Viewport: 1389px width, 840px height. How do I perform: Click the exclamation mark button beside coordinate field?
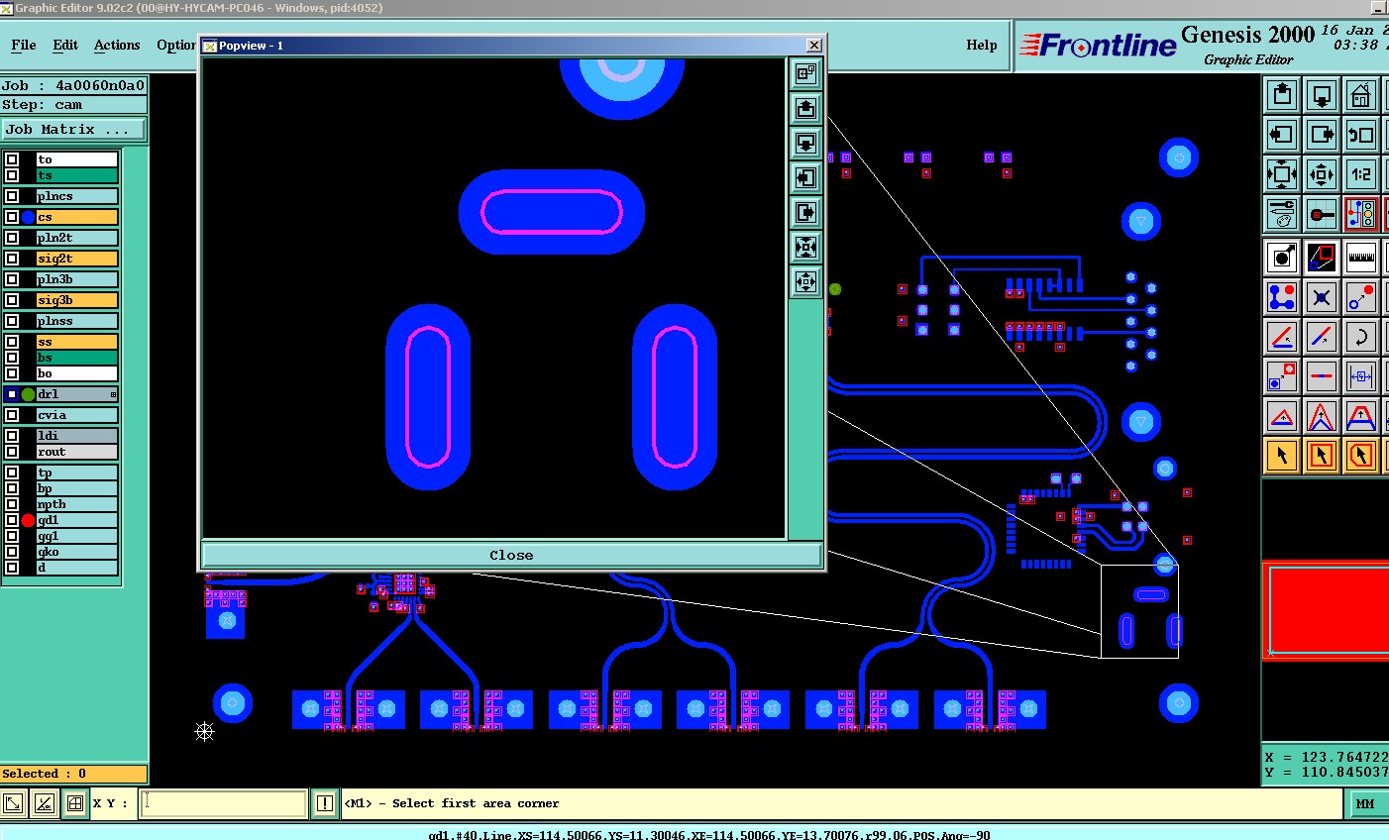324,803
